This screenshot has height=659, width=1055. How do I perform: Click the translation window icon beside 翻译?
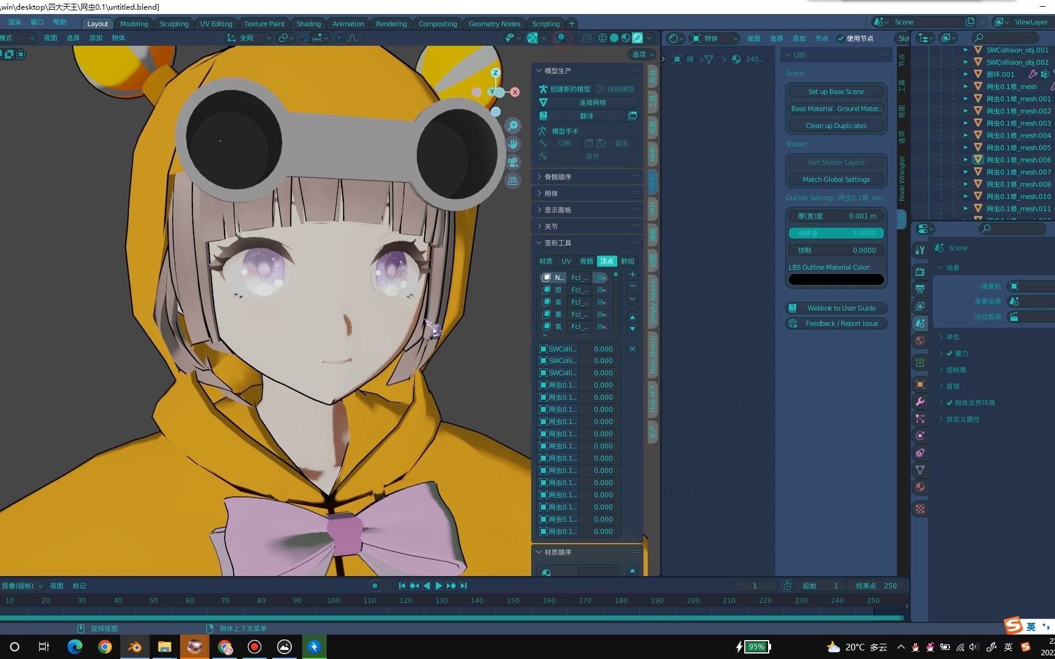tap(633, 116)
